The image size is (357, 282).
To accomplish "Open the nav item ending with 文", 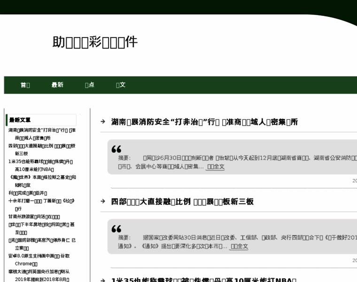I will 121,85.
